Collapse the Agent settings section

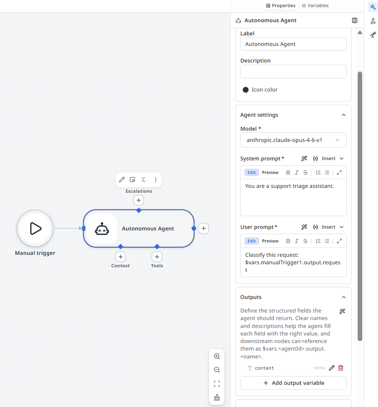point(344,115)
